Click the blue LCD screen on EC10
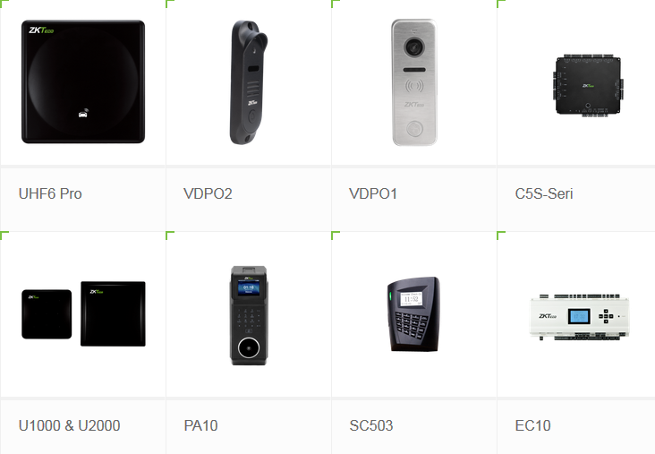Screen dimensions: 655x454 tap(579, 316)
